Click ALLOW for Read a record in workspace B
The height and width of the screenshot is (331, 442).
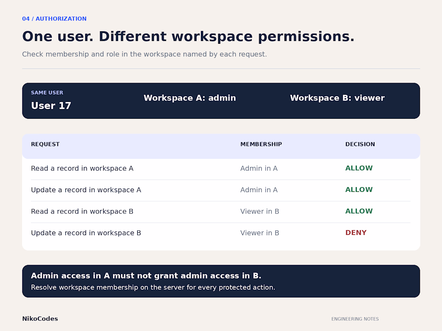pos(359,211)
